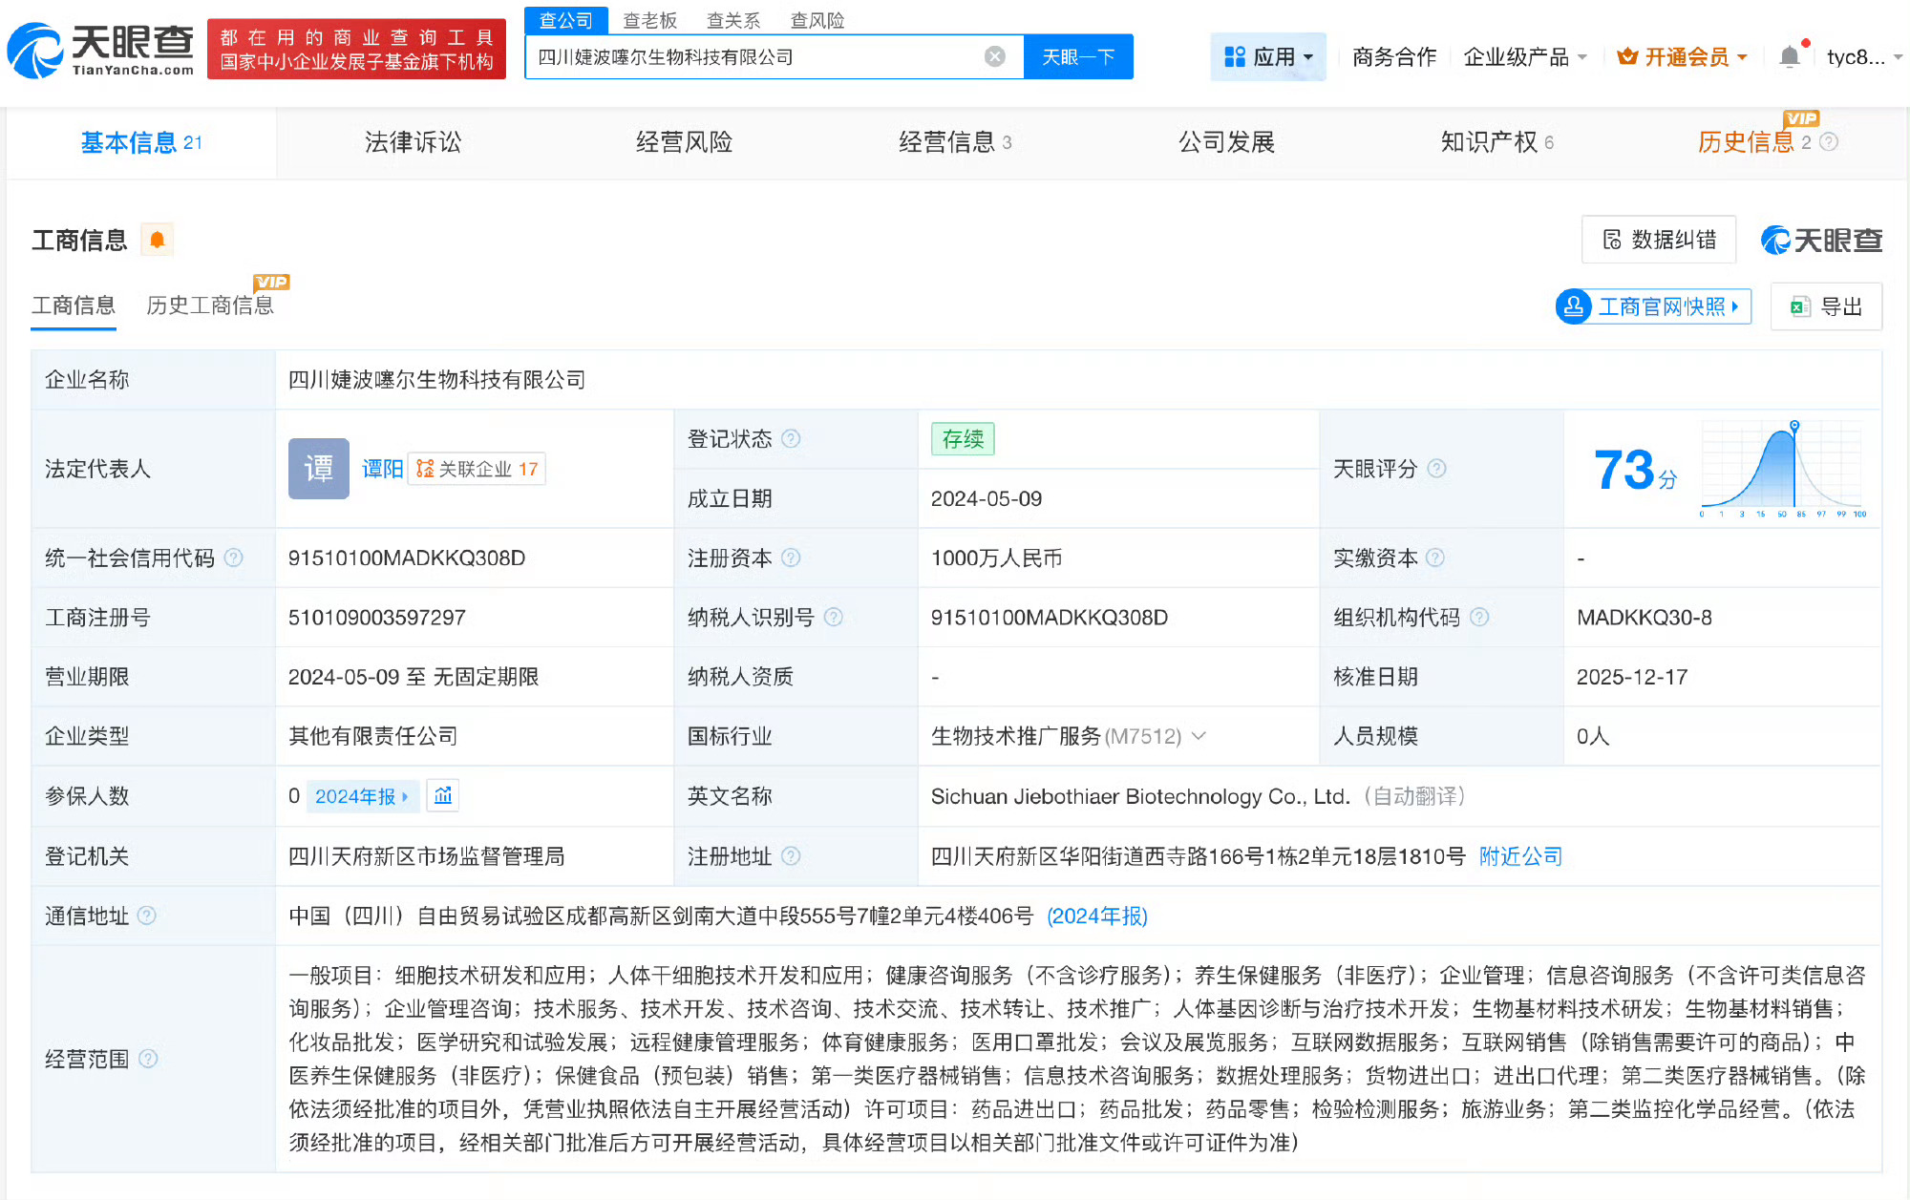Clear the search box using the X icon

coord(996,56)
